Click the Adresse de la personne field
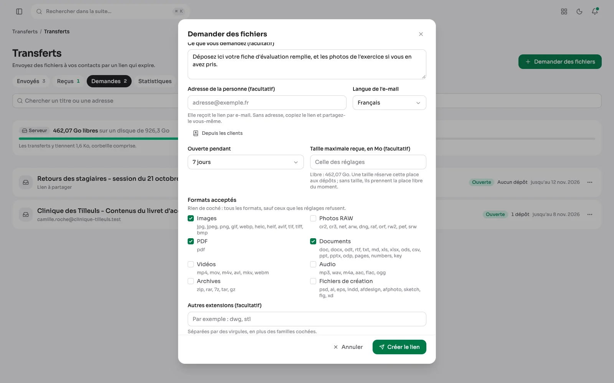Viewport: 614px width, 383px height. 267,103
